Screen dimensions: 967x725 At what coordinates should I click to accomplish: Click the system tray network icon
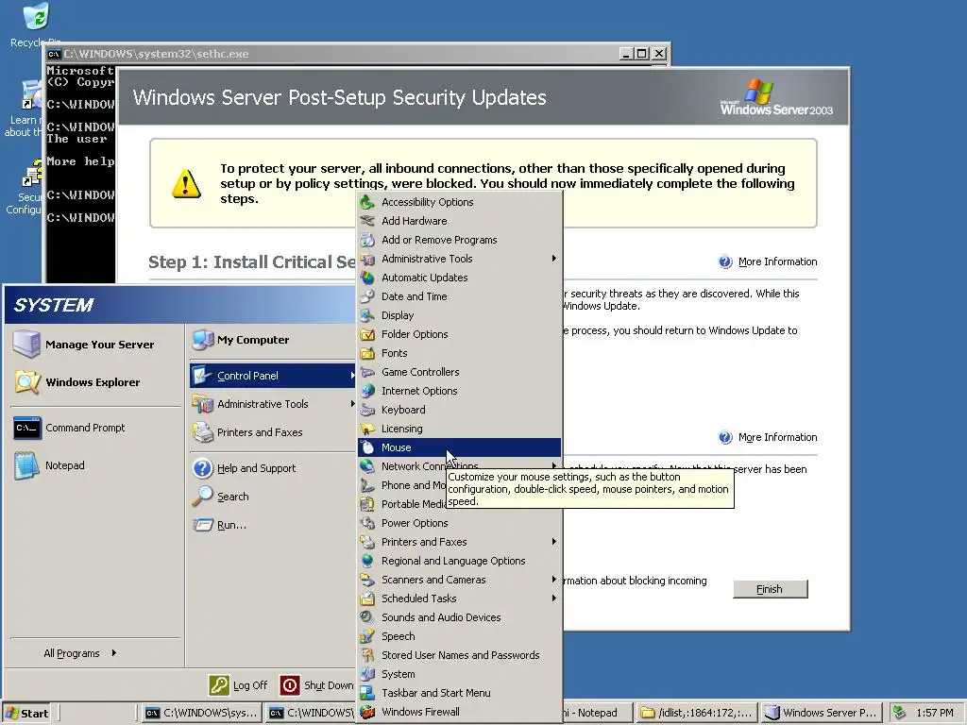coord(899,713)
